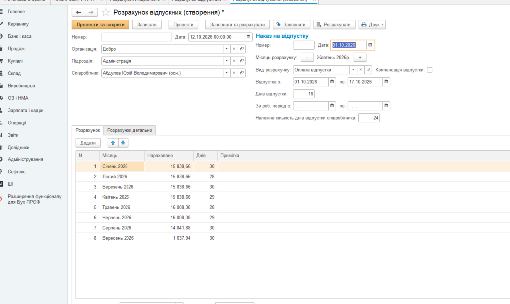The image size is (510, 304).
Task: Add form to favorites with star icon
Action: [x=106, y=12]
